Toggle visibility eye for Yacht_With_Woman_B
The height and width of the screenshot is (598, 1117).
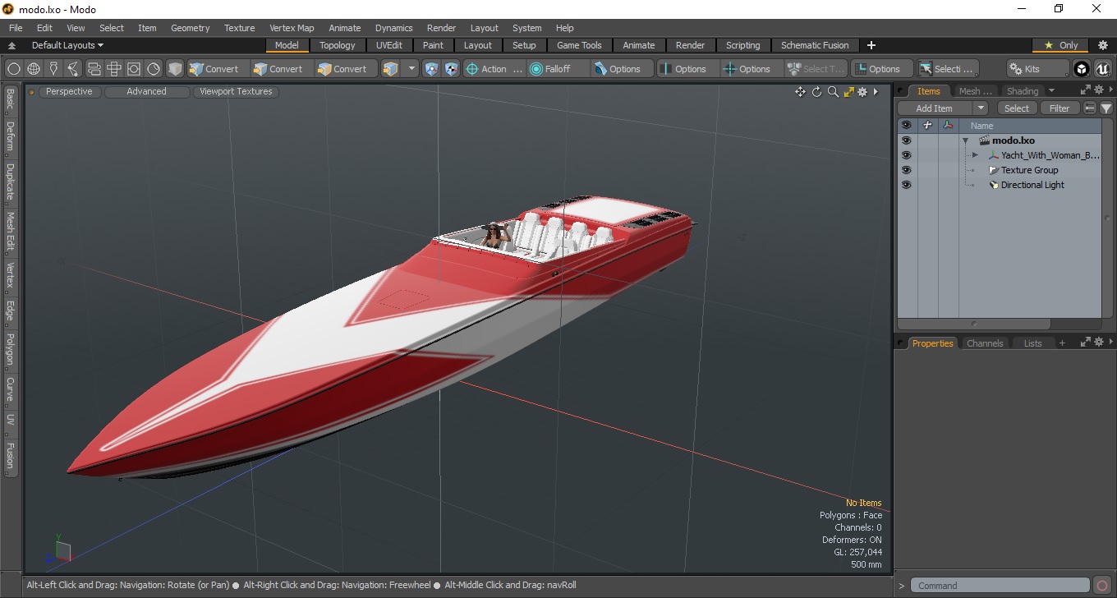906,155
